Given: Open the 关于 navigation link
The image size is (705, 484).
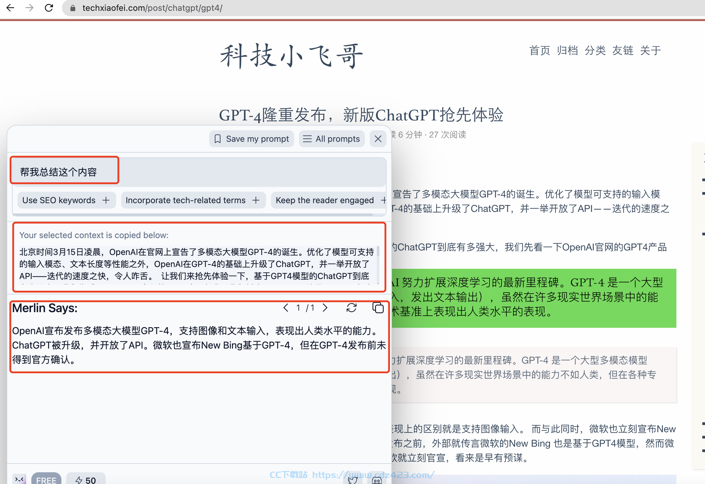Looking at the screenshot, I should pyautogui.click(x=651, y=50).
